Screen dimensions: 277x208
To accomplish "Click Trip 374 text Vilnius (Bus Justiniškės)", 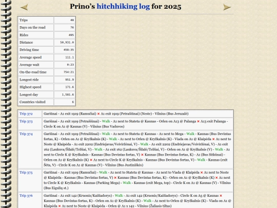I will (x=124, y=165).
